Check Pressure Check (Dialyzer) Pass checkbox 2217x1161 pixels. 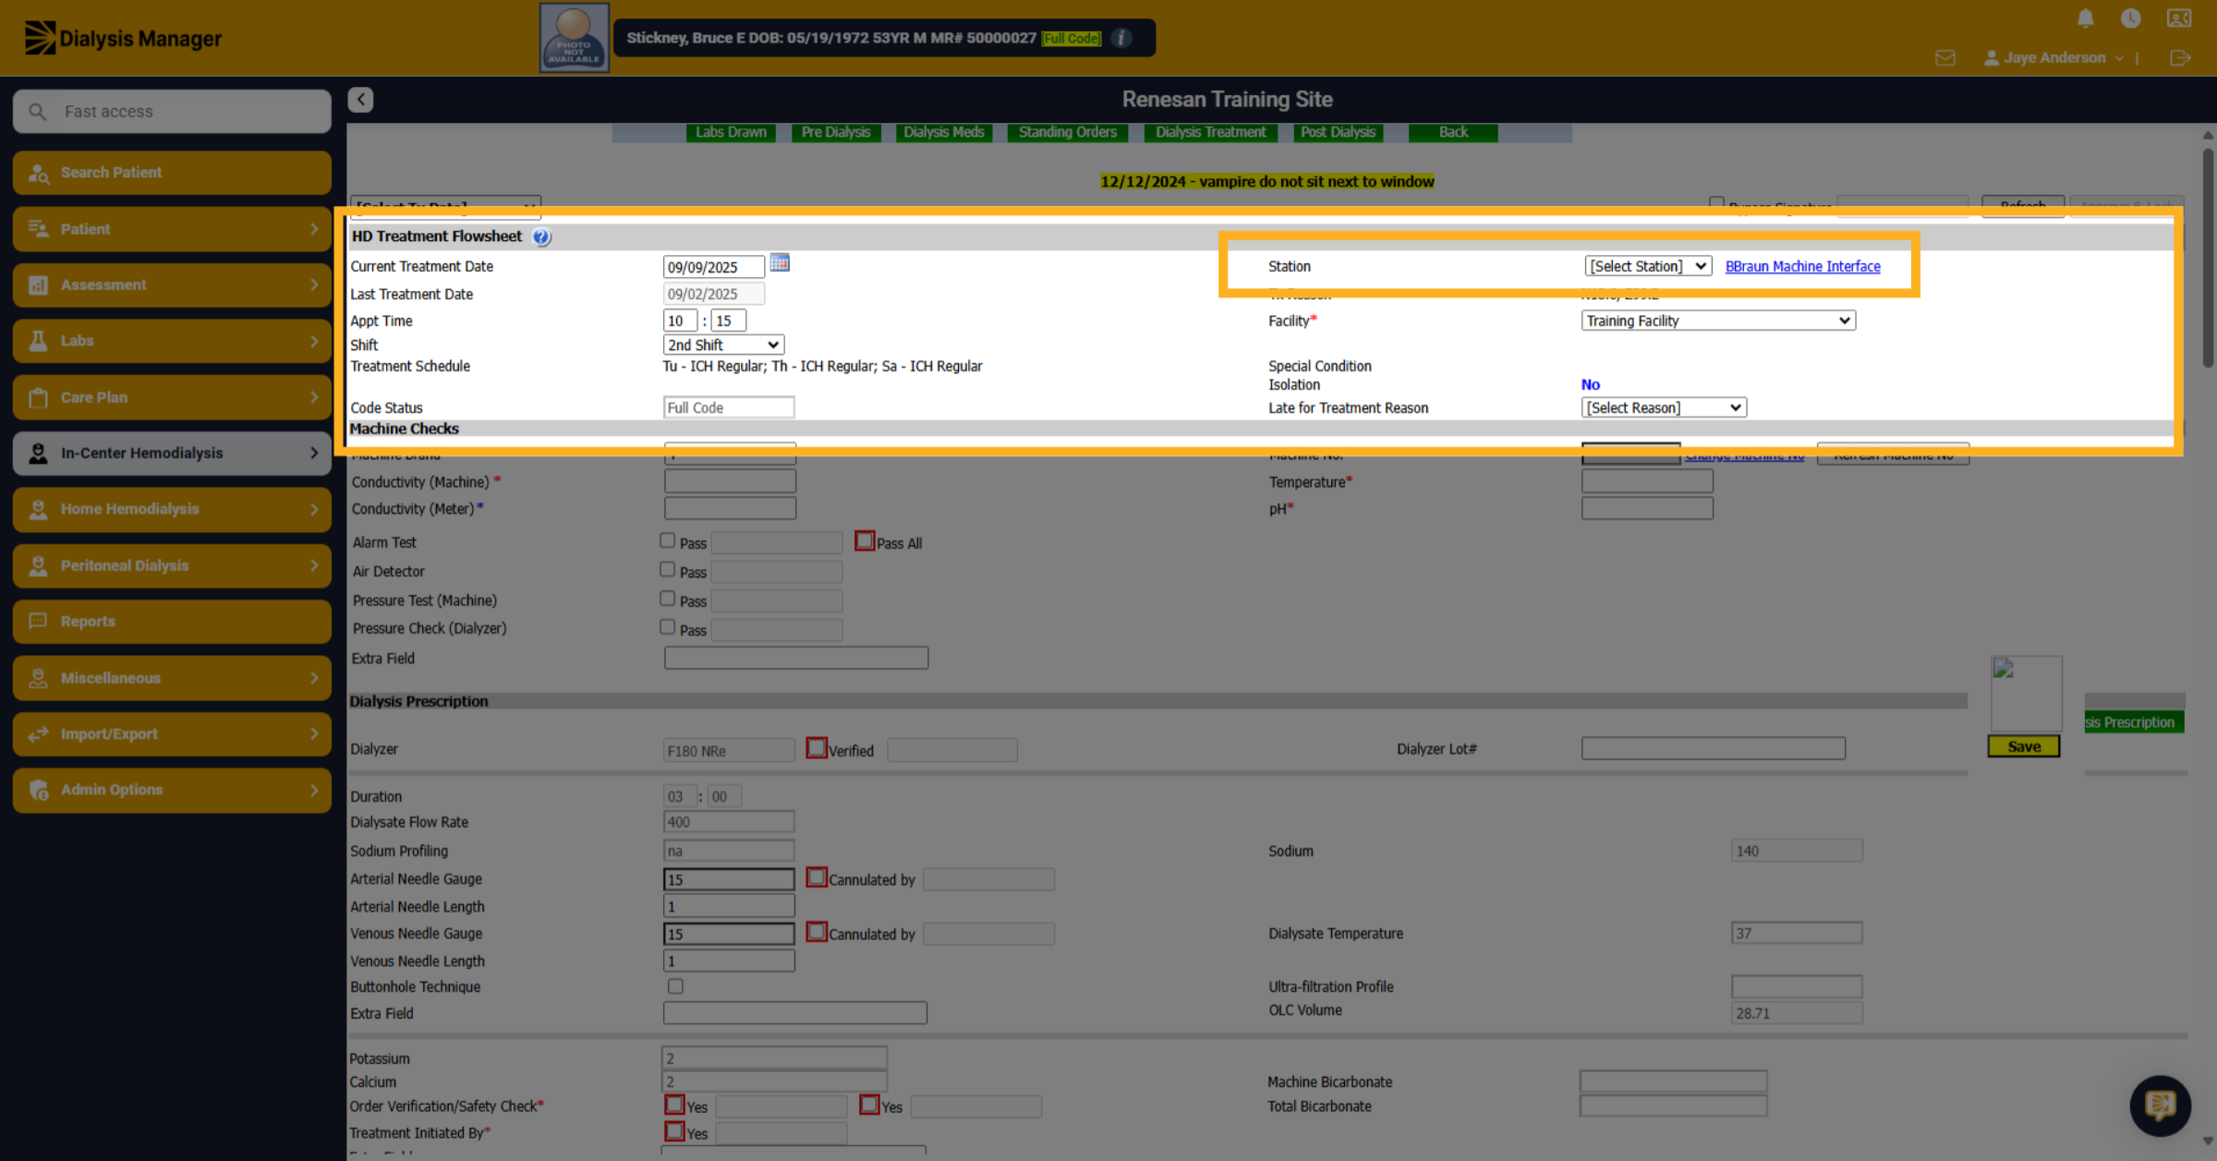coord(667,627)
